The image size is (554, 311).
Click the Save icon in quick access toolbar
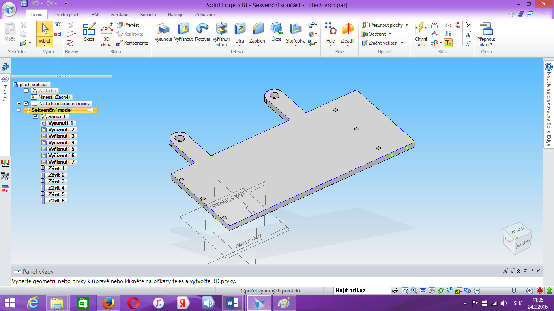point(24,4)
